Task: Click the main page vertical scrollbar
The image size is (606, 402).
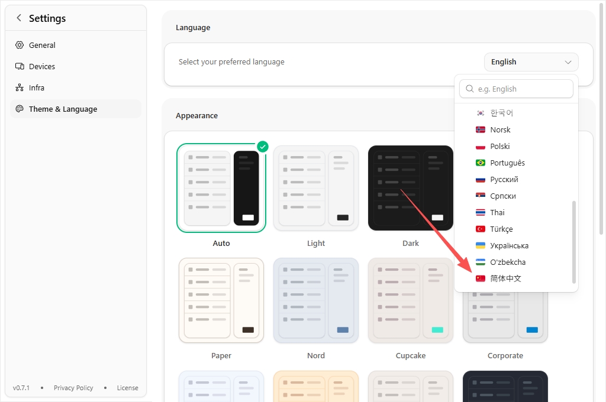Action: tap(601, 118)
